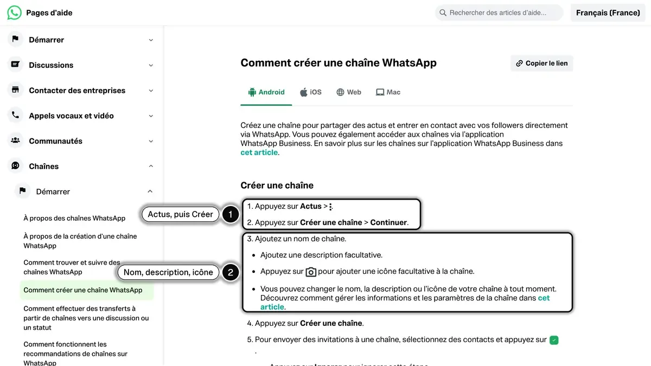Switch to the Web tab
Image resolution: width=651 pixels, height=366 pixels.
pos(349,92)
